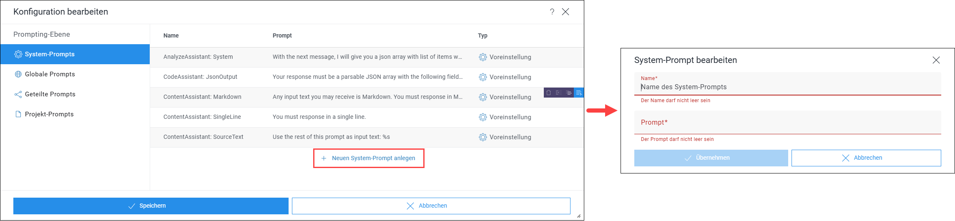955x221 pixels.
Task: Click the blue edit-lines icon in row toolbar
Action: point(579,93)
